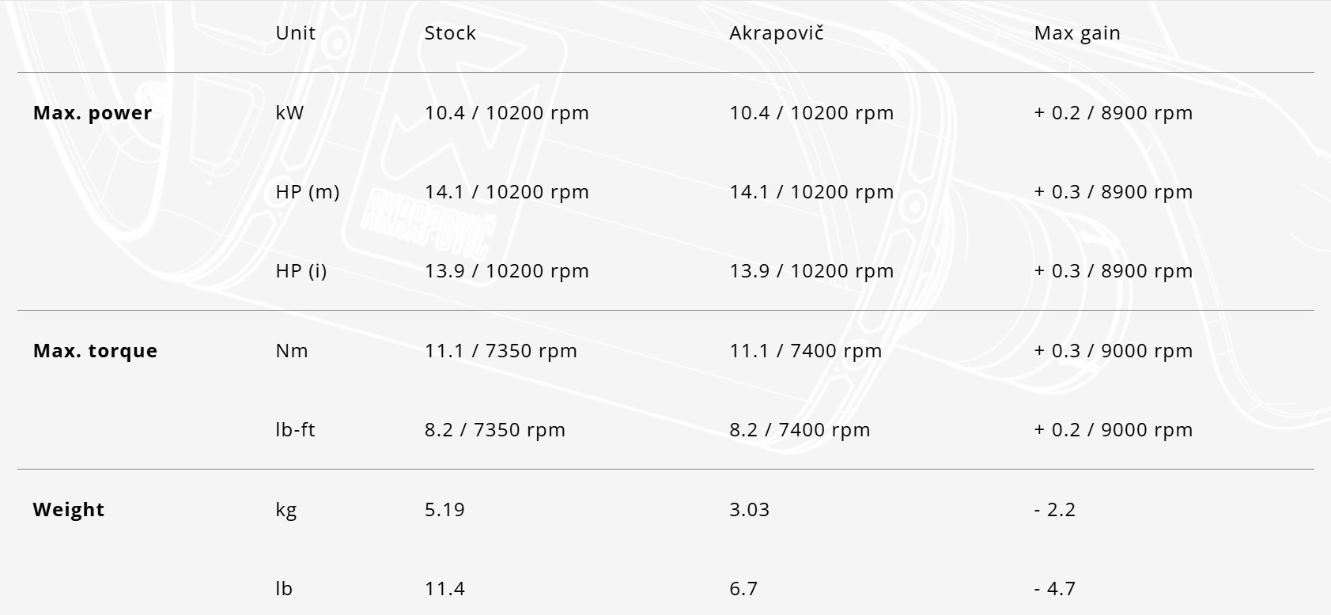The image size is (1331, 615).
Task: Click the Nm unit cell
Action: (x=292, y=351)
